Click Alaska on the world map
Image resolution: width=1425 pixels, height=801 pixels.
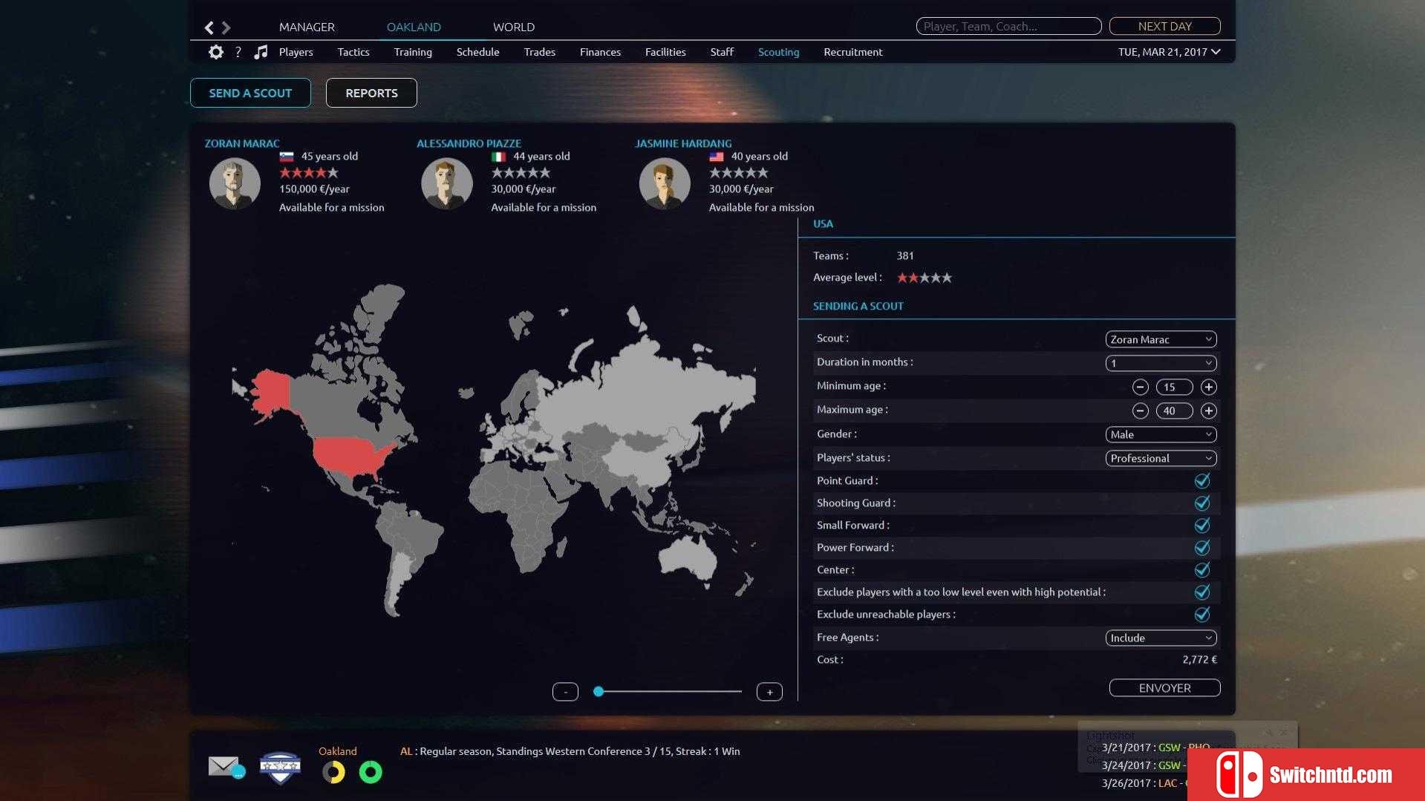click(x=272, y=392)
